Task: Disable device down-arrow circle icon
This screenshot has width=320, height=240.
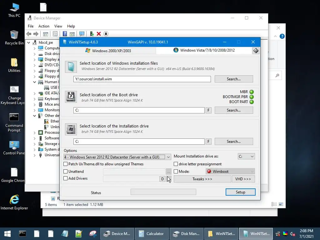Action: 106,34
